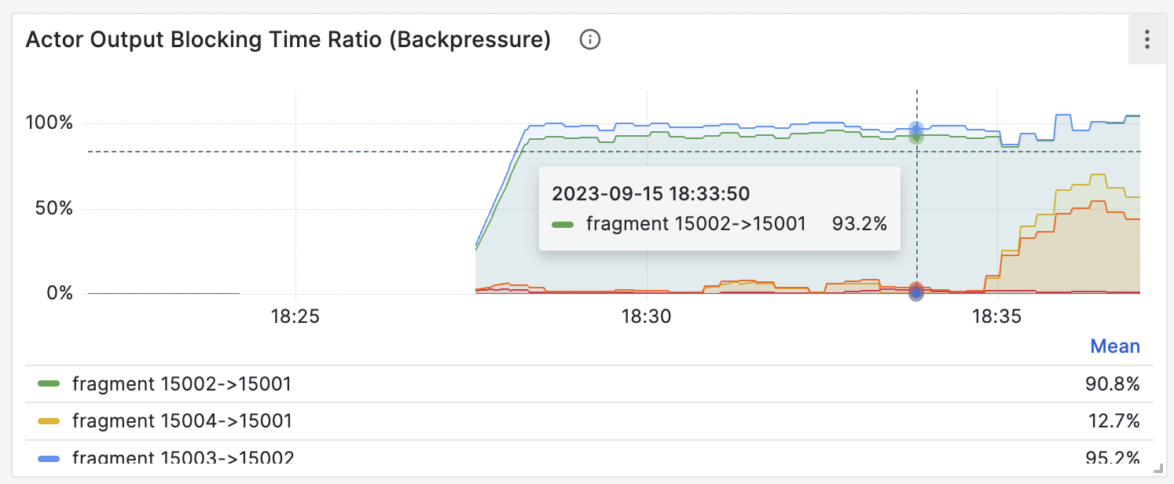Select the blue highlighted data point on the chart
Image resolution: width=1174 pixels, height=484 pixels.
coord(915,126)
